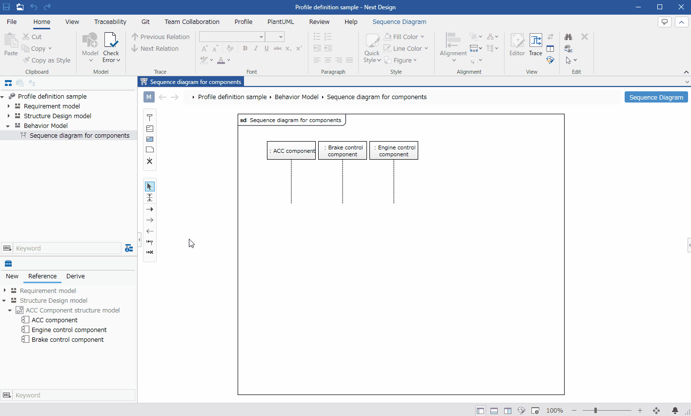
Task: Select the spacing adjustment tool in toolbox
Action: tap(150, 198)
